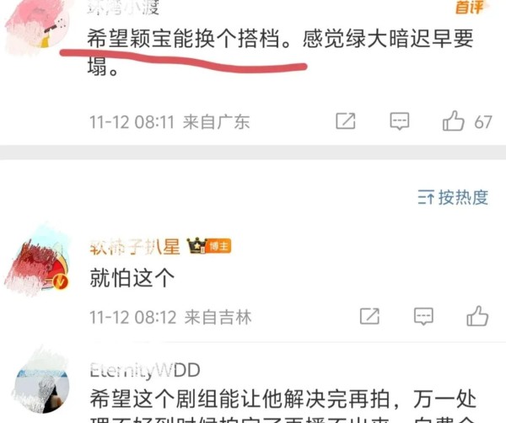
Task: Tap the 首评 first-comment badge
Action: [470, 7]
